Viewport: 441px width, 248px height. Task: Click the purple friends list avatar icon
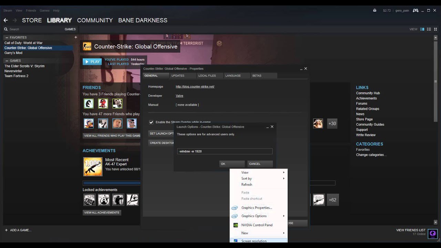coord(433,234)
